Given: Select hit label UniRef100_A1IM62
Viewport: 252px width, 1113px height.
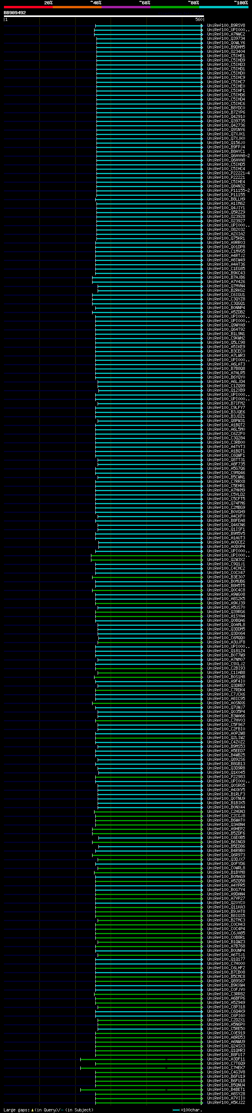Looking at the screenshot, I should tap(226, 203).
